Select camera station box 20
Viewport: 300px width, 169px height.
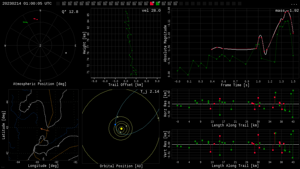[175, 4]
